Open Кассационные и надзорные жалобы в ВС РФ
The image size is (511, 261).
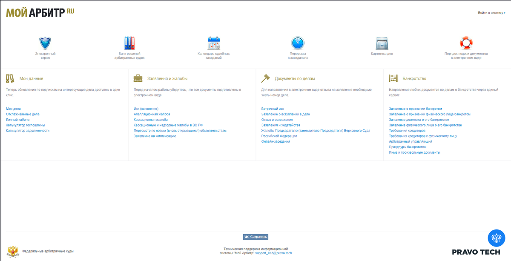point(168,125)
